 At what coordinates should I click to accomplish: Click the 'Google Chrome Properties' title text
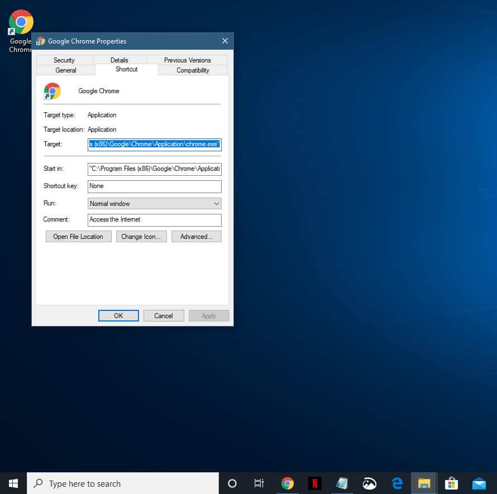pos(87,41)
